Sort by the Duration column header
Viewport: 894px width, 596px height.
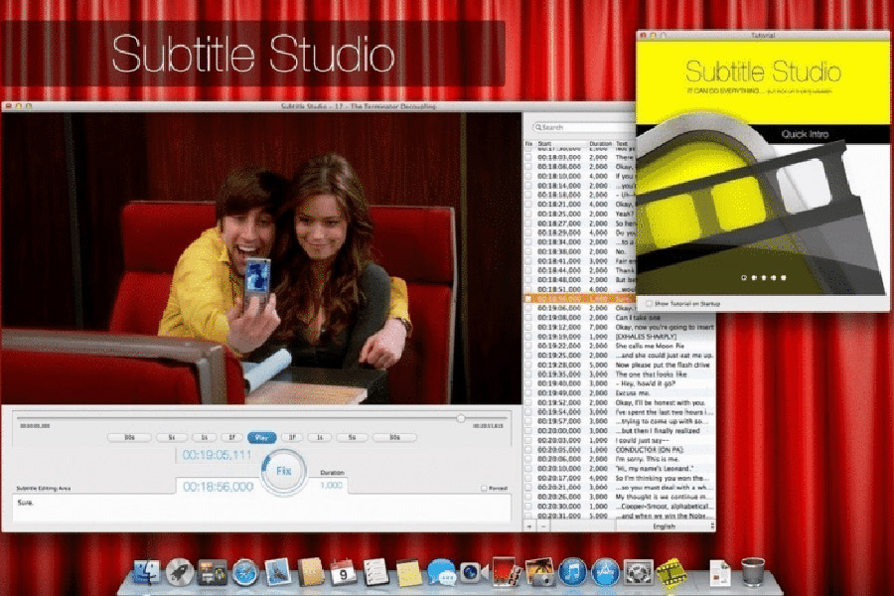point(600,144)
